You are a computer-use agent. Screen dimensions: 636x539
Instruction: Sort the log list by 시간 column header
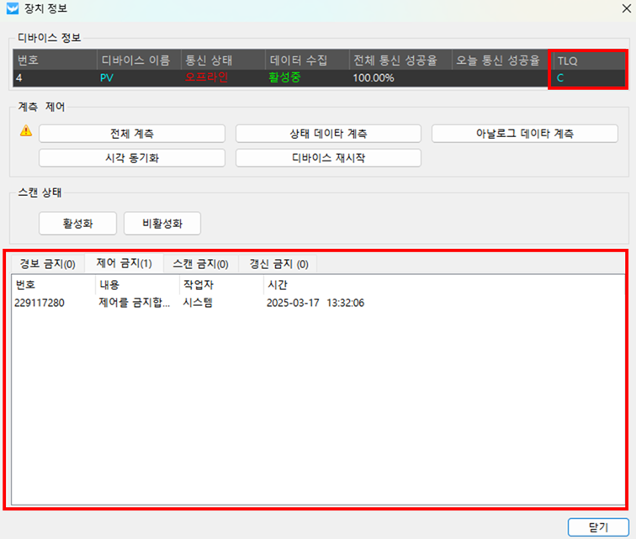[x=277, y=284]
